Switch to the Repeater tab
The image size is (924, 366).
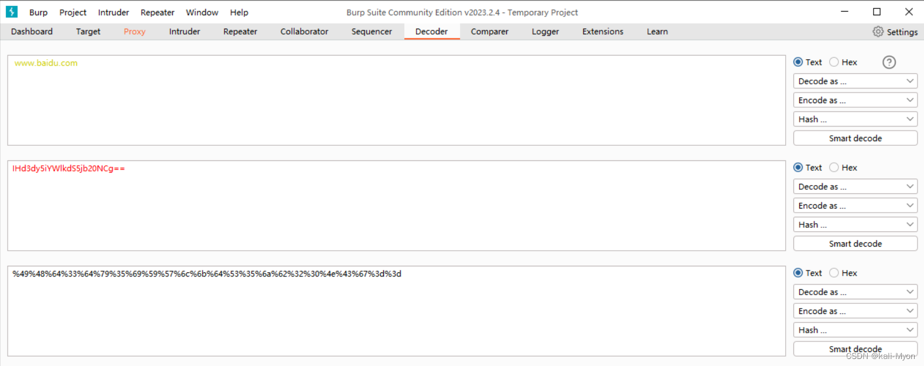pos(240,32)
